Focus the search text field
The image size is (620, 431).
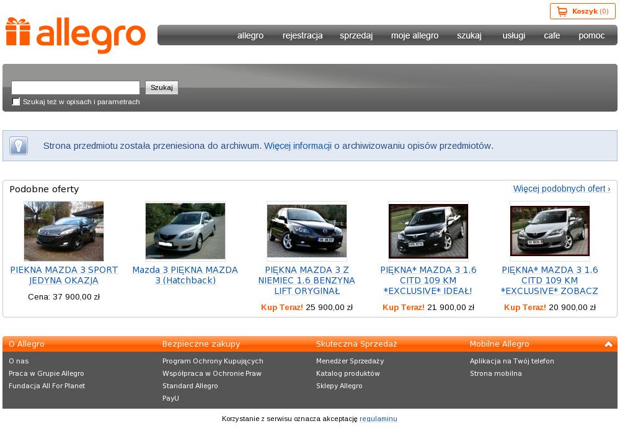pos(76,87)
